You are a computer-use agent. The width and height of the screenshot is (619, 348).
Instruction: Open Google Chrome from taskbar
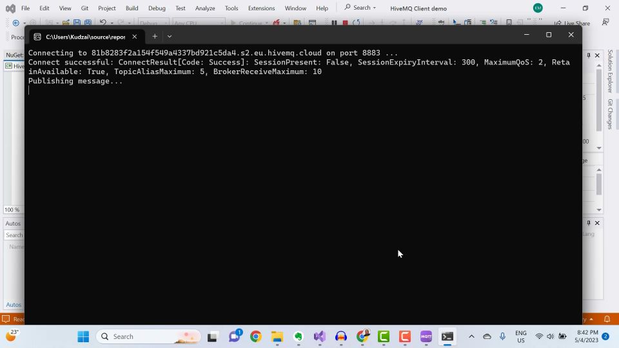(x=256, y=336)
